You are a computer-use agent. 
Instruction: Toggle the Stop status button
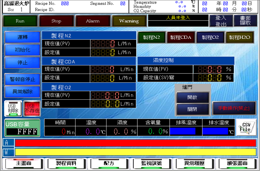[x=56, y=21]
